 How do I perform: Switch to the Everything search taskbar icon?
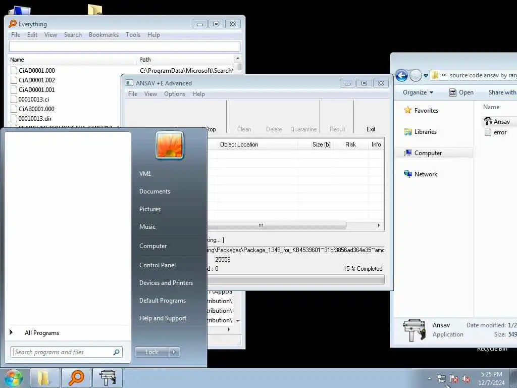(x=76, y=378)
